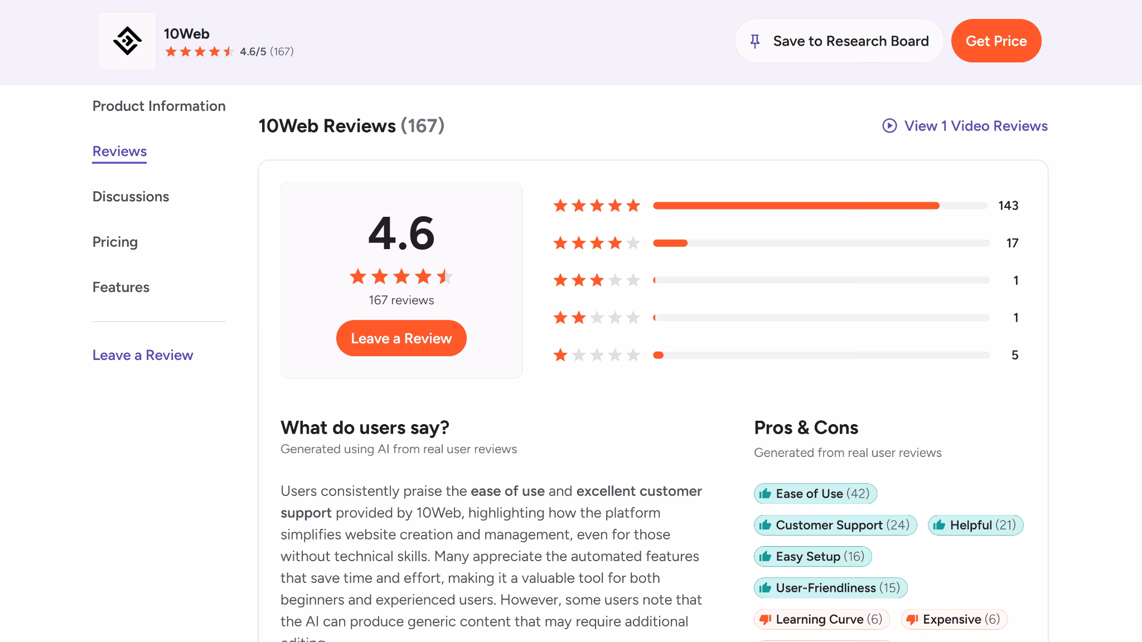Select the Learning Curve (6) tag
The image size is (1142, 642).
click(x=822, y=620)
